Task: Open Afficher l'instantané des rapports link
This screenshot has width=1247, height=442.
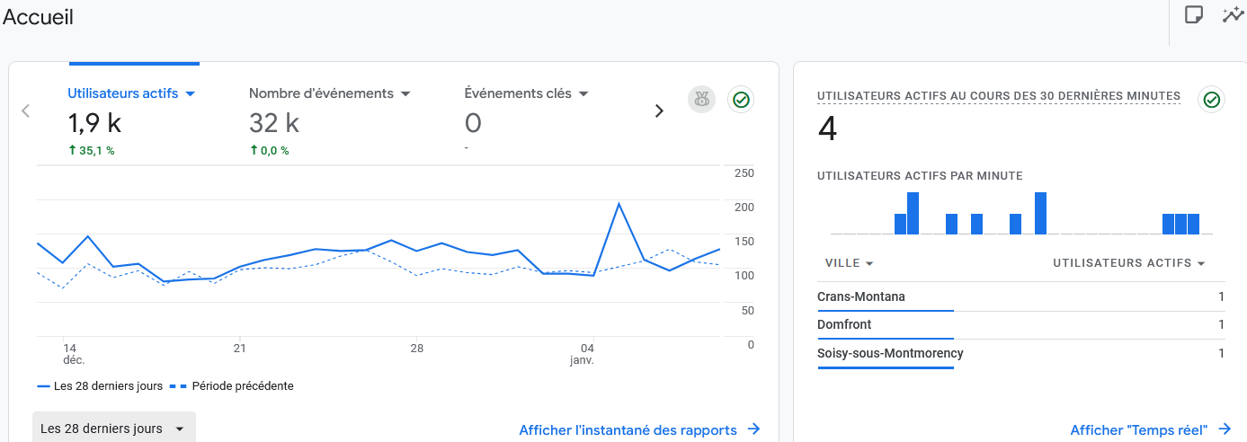Action: (628, 430)
